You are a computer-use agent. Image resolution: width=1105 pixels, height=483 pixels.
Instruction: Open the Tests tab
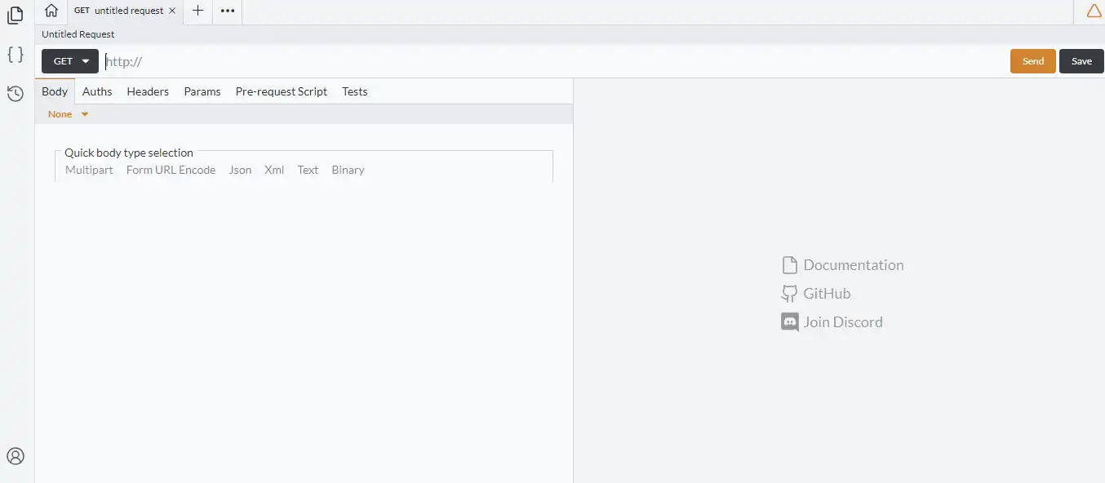coord(355,91)
